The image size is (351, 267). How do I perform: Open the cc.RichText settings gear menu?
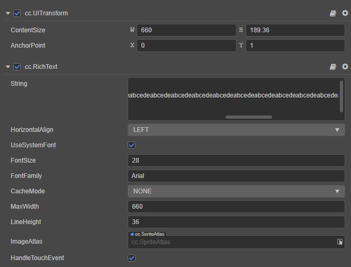pyautogui.click(x=345, y=67)
